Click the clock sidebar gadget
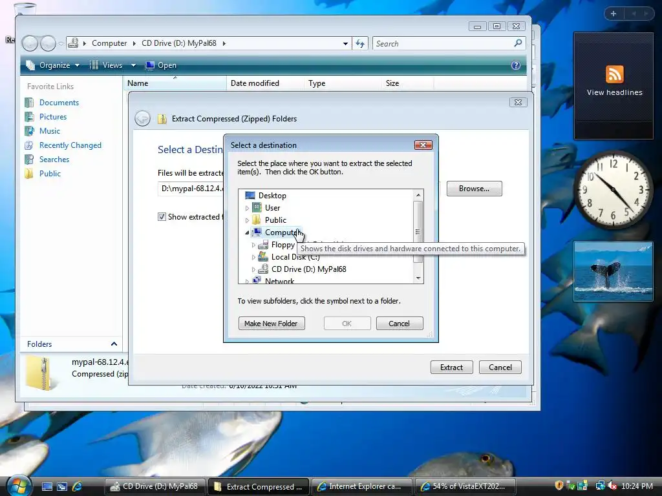Image resolution: width=662 pixels, height=496 pixels. pos(613,190)
